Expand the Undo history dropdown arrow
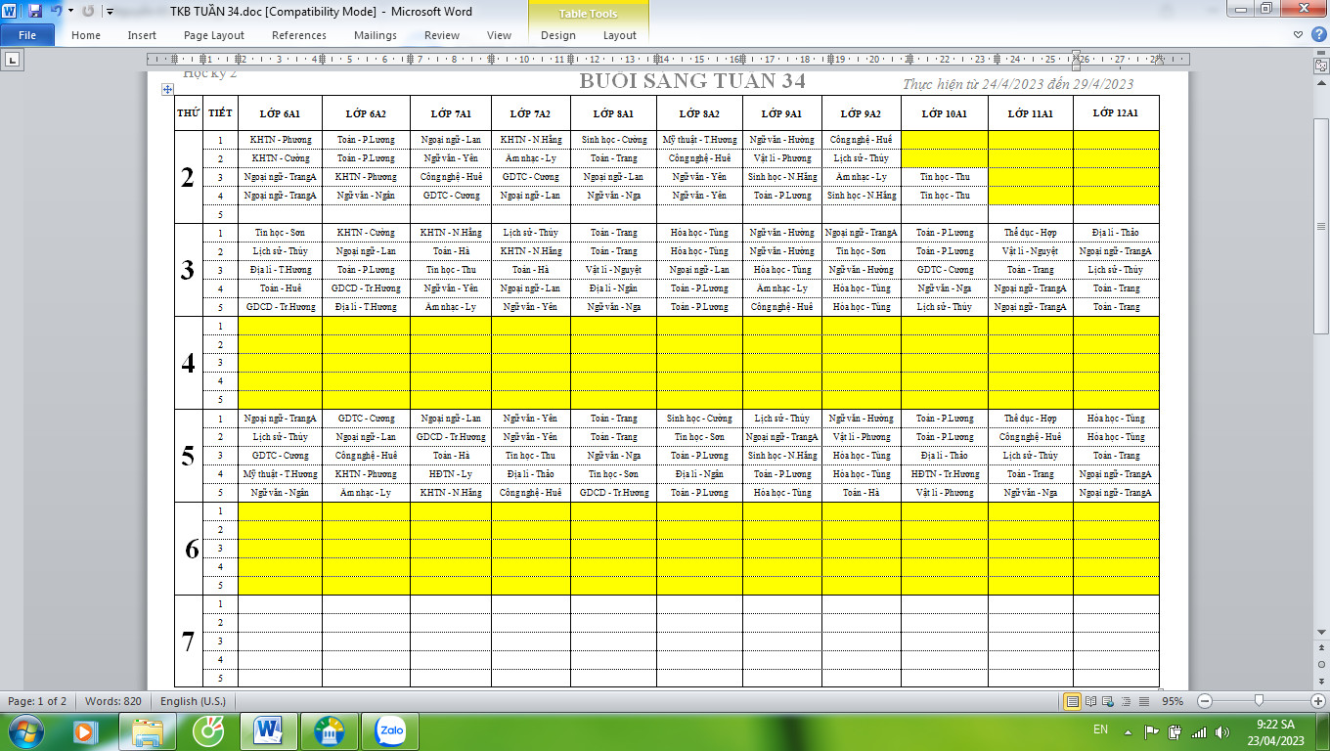The width and height of the screenshot is (1330, 751). 70,12
